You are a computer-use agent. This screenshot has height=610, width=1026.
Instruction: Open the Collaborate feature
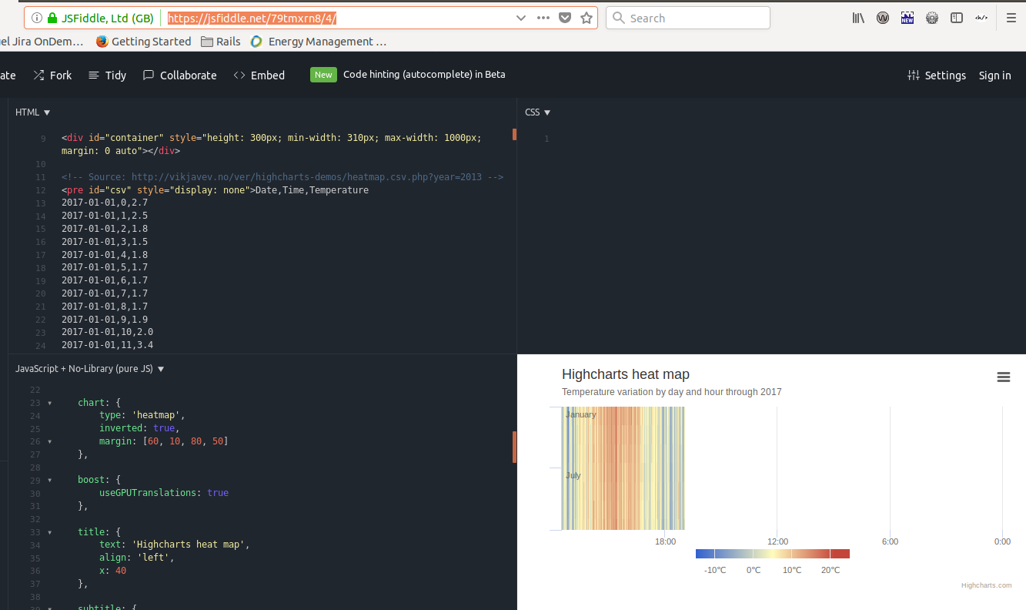pos(179,75)
